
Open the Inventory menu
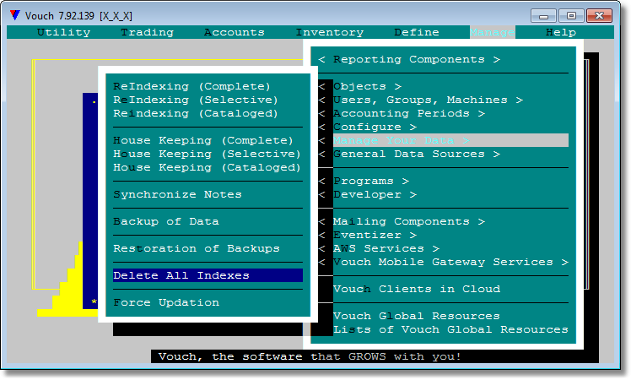point(330,32)
